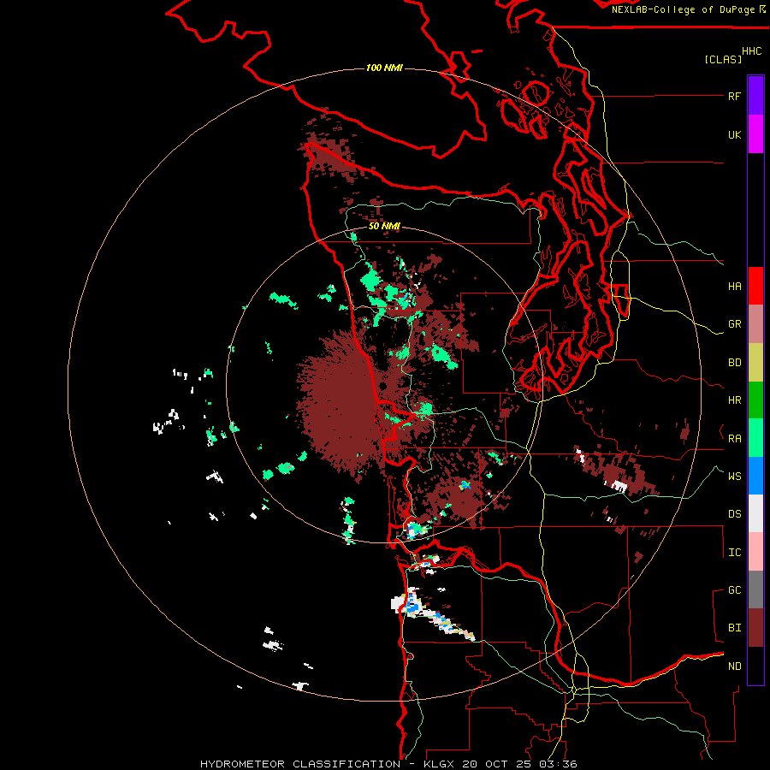Click the gray GC legend color swatch
Image resolution: width=770 pixels, height=770 pixels.
[x=755, y=589]
